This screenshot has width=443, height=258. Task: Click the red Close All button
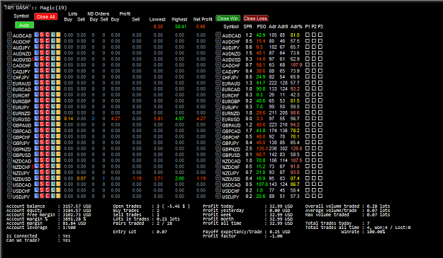click(x=46, y=17)
